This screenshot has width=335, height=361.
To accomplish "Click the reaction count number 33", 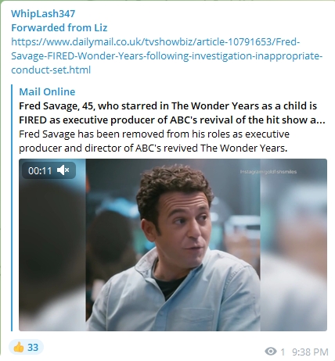I will point(33,348).
